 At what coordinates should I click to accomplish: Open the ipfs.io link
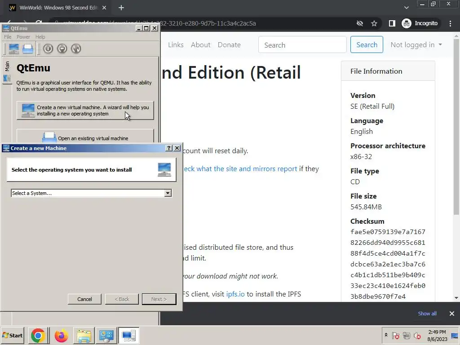click(x=235, y=294)
